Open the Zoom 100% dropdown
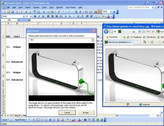 (x=111, y=12)
